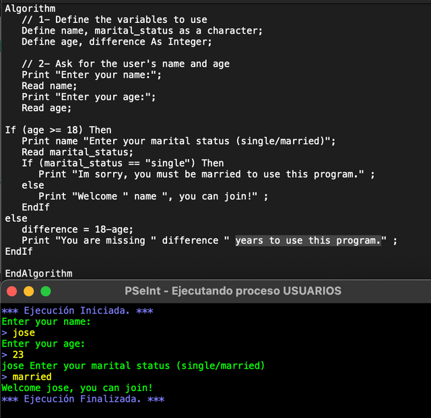Click 'You are missing' in the last Print line

[x=103, y=241]
